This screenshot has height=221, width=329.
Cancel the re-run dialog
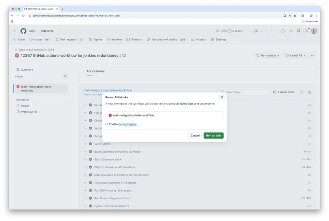pyautogui.click(x=195, y=135)
